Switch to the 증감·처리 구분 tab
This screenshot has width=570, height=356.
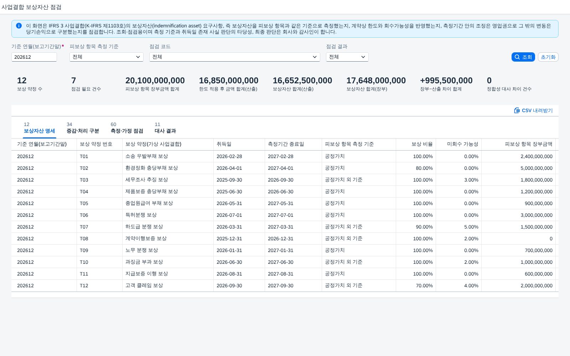coord(83,128)
